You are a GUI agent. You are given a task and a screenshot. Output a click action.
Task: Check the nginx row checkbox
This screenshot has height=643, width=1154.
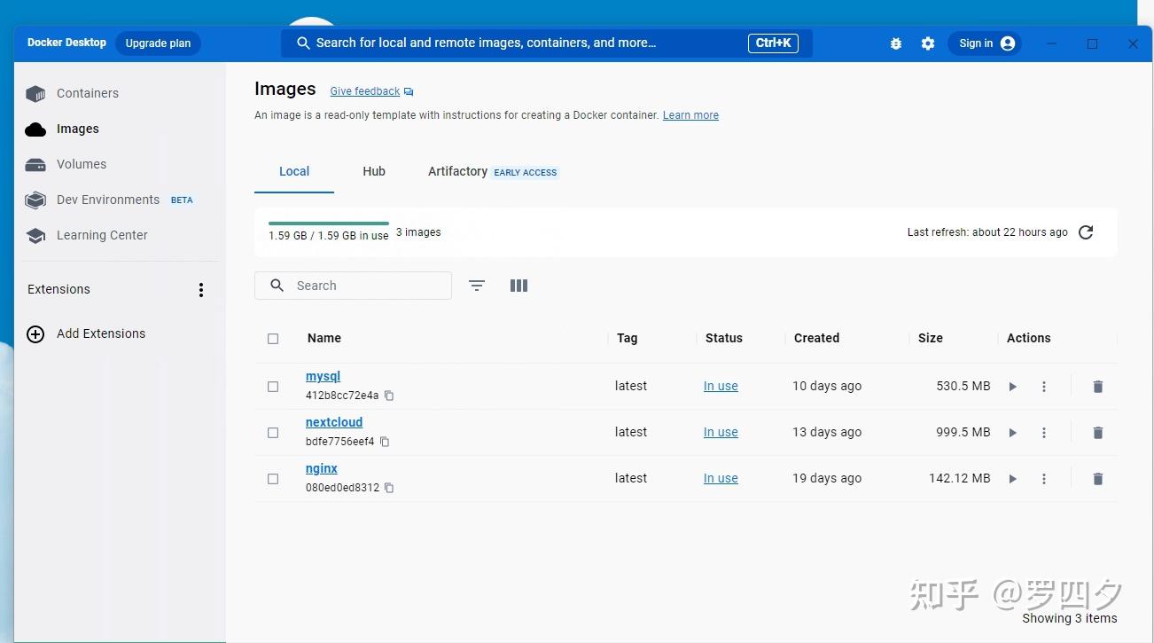click(273, 479)
